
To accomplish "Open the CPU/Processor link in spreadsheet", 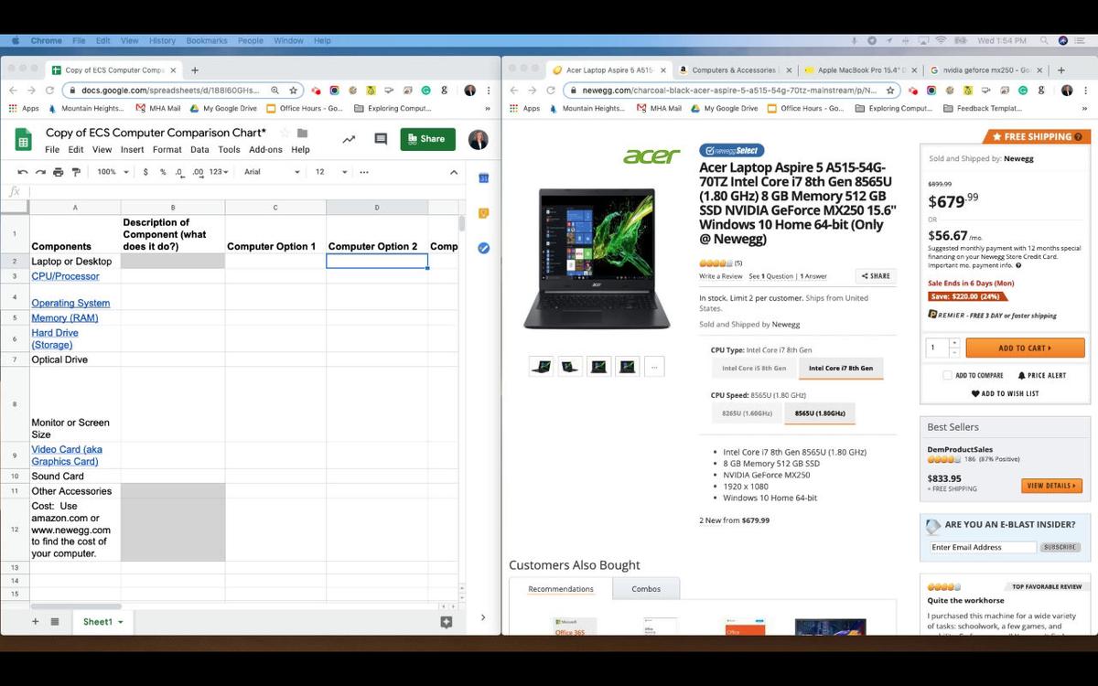I will (65, 276).
